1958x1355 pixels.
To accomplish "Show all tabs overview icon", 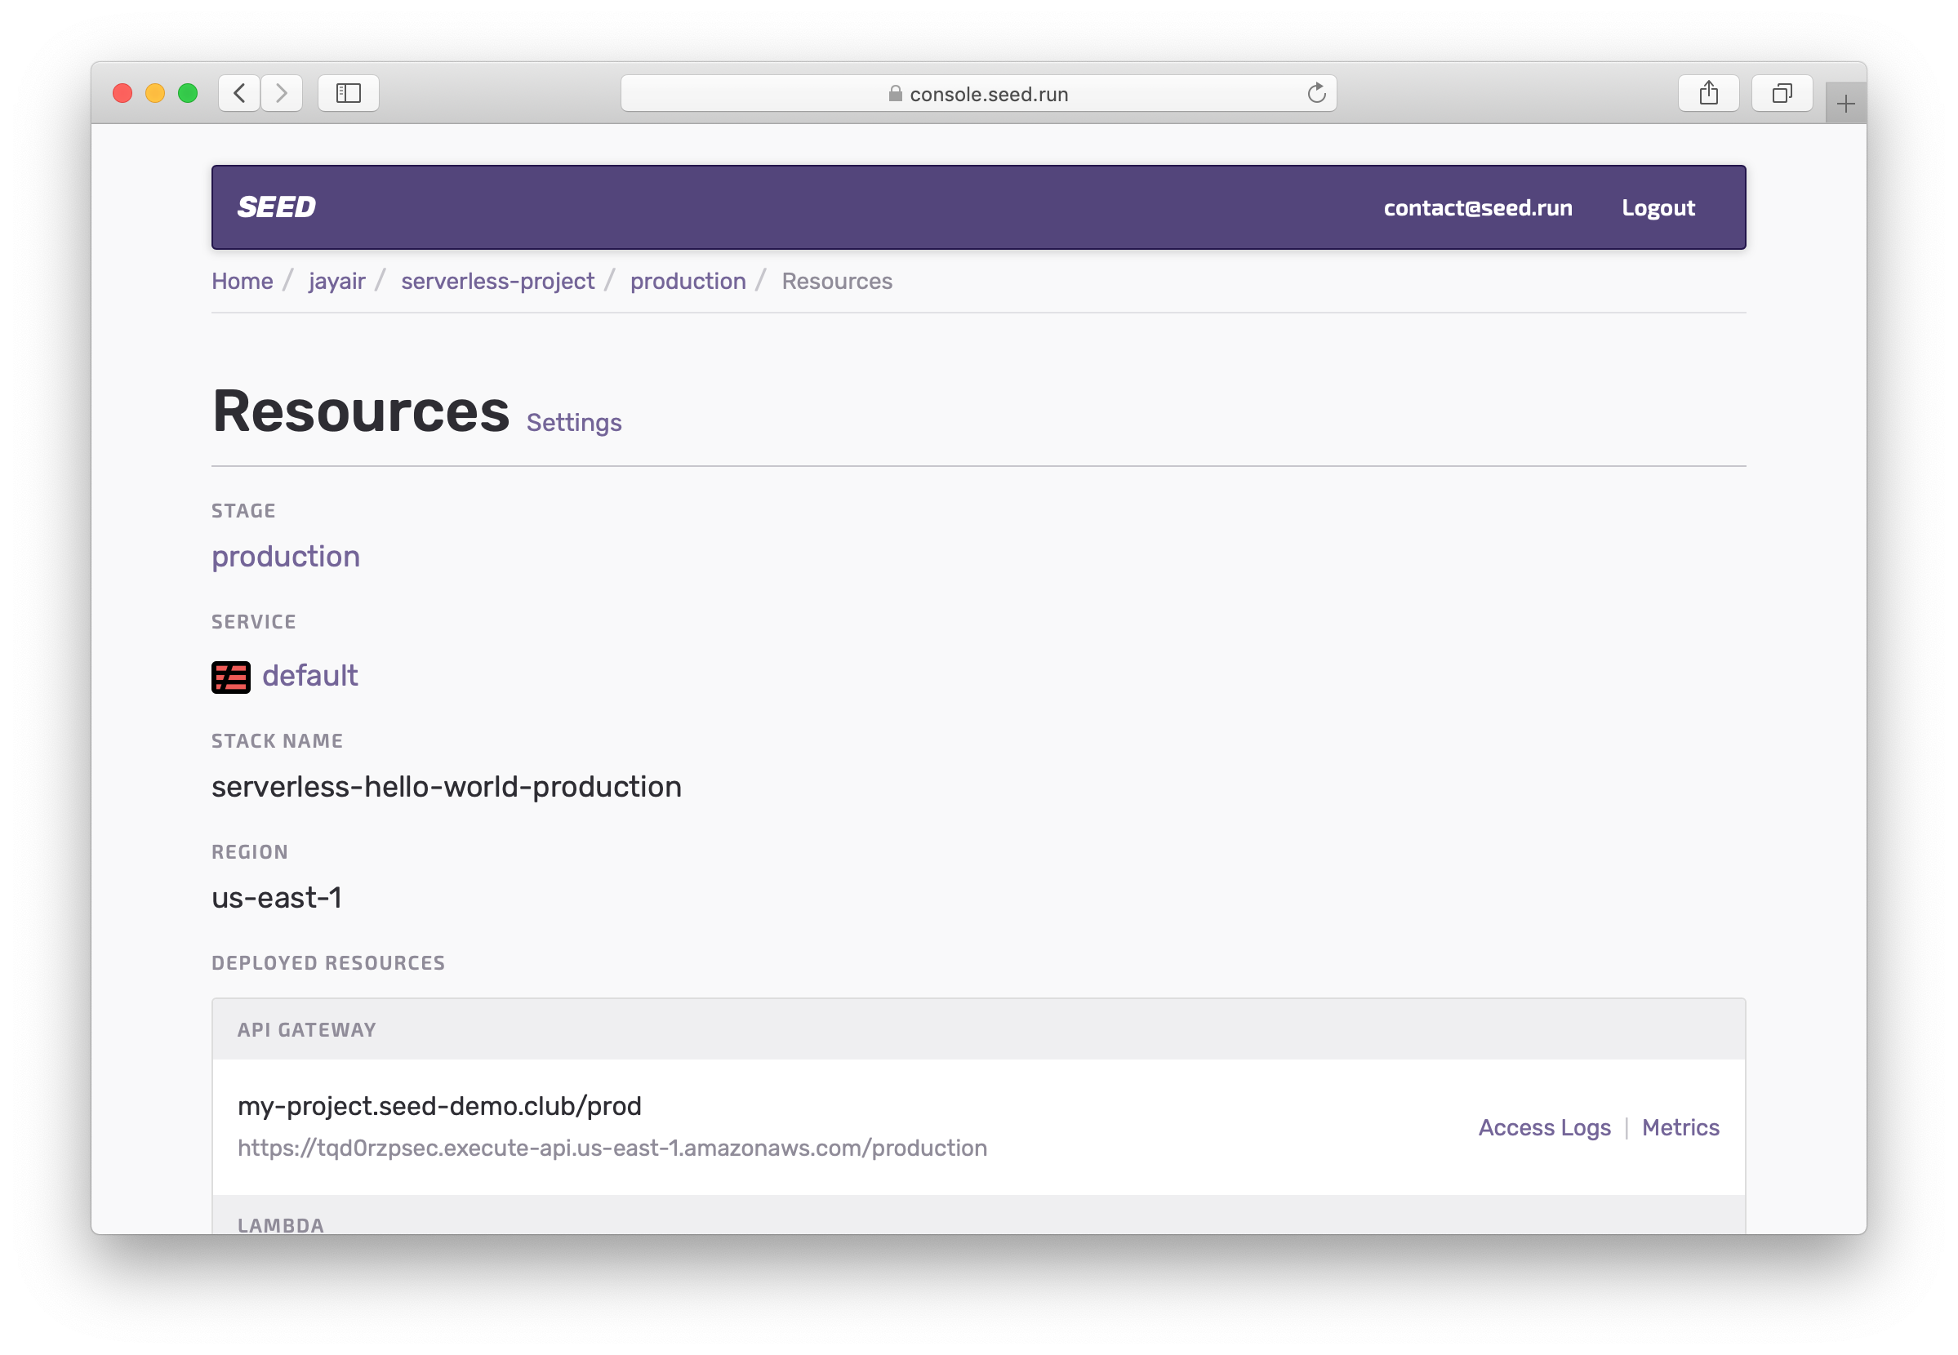I will [1782, 93].
